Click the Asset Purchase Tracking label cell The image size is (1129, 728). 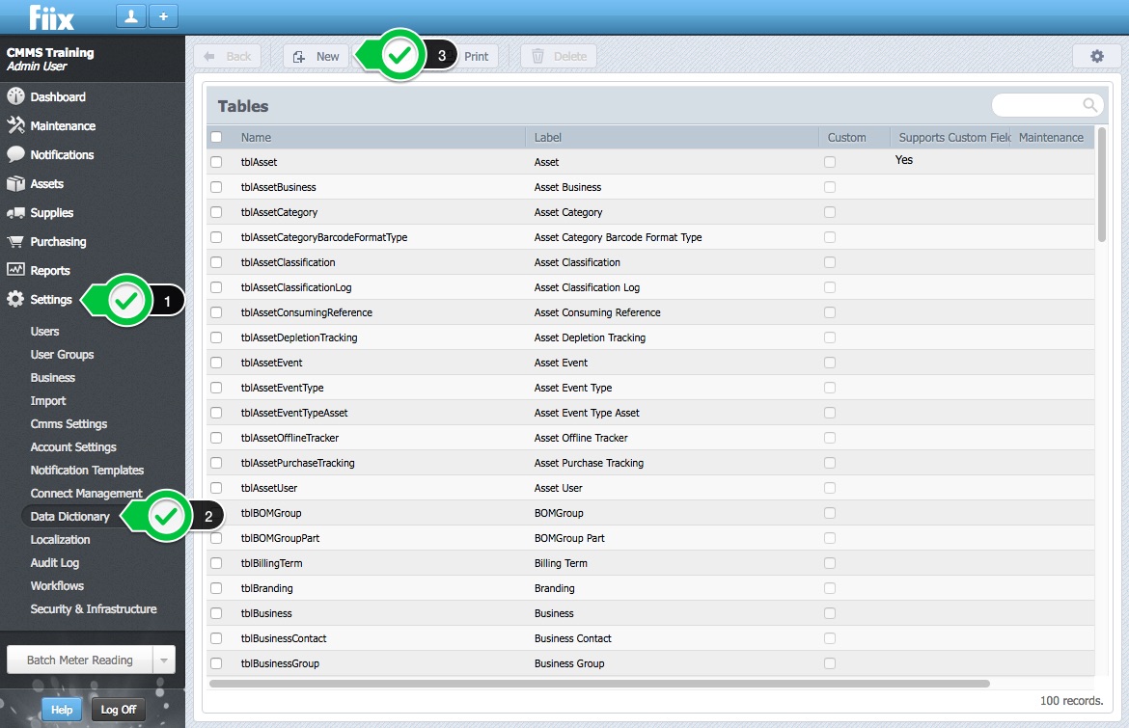pos(589,463)
